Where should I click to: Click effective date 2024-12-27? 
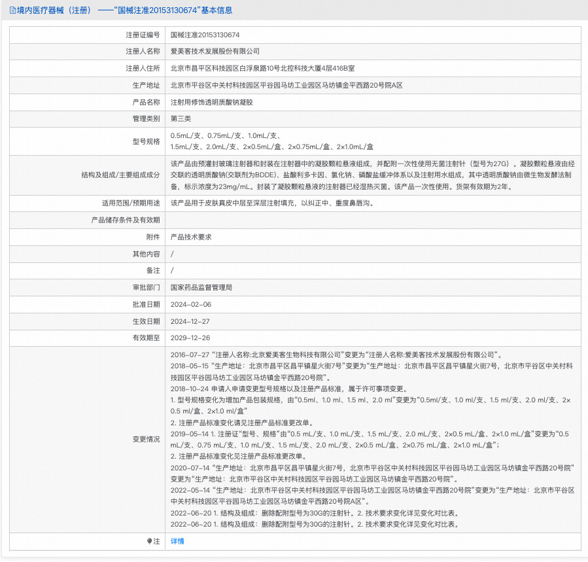coord(190,321)
